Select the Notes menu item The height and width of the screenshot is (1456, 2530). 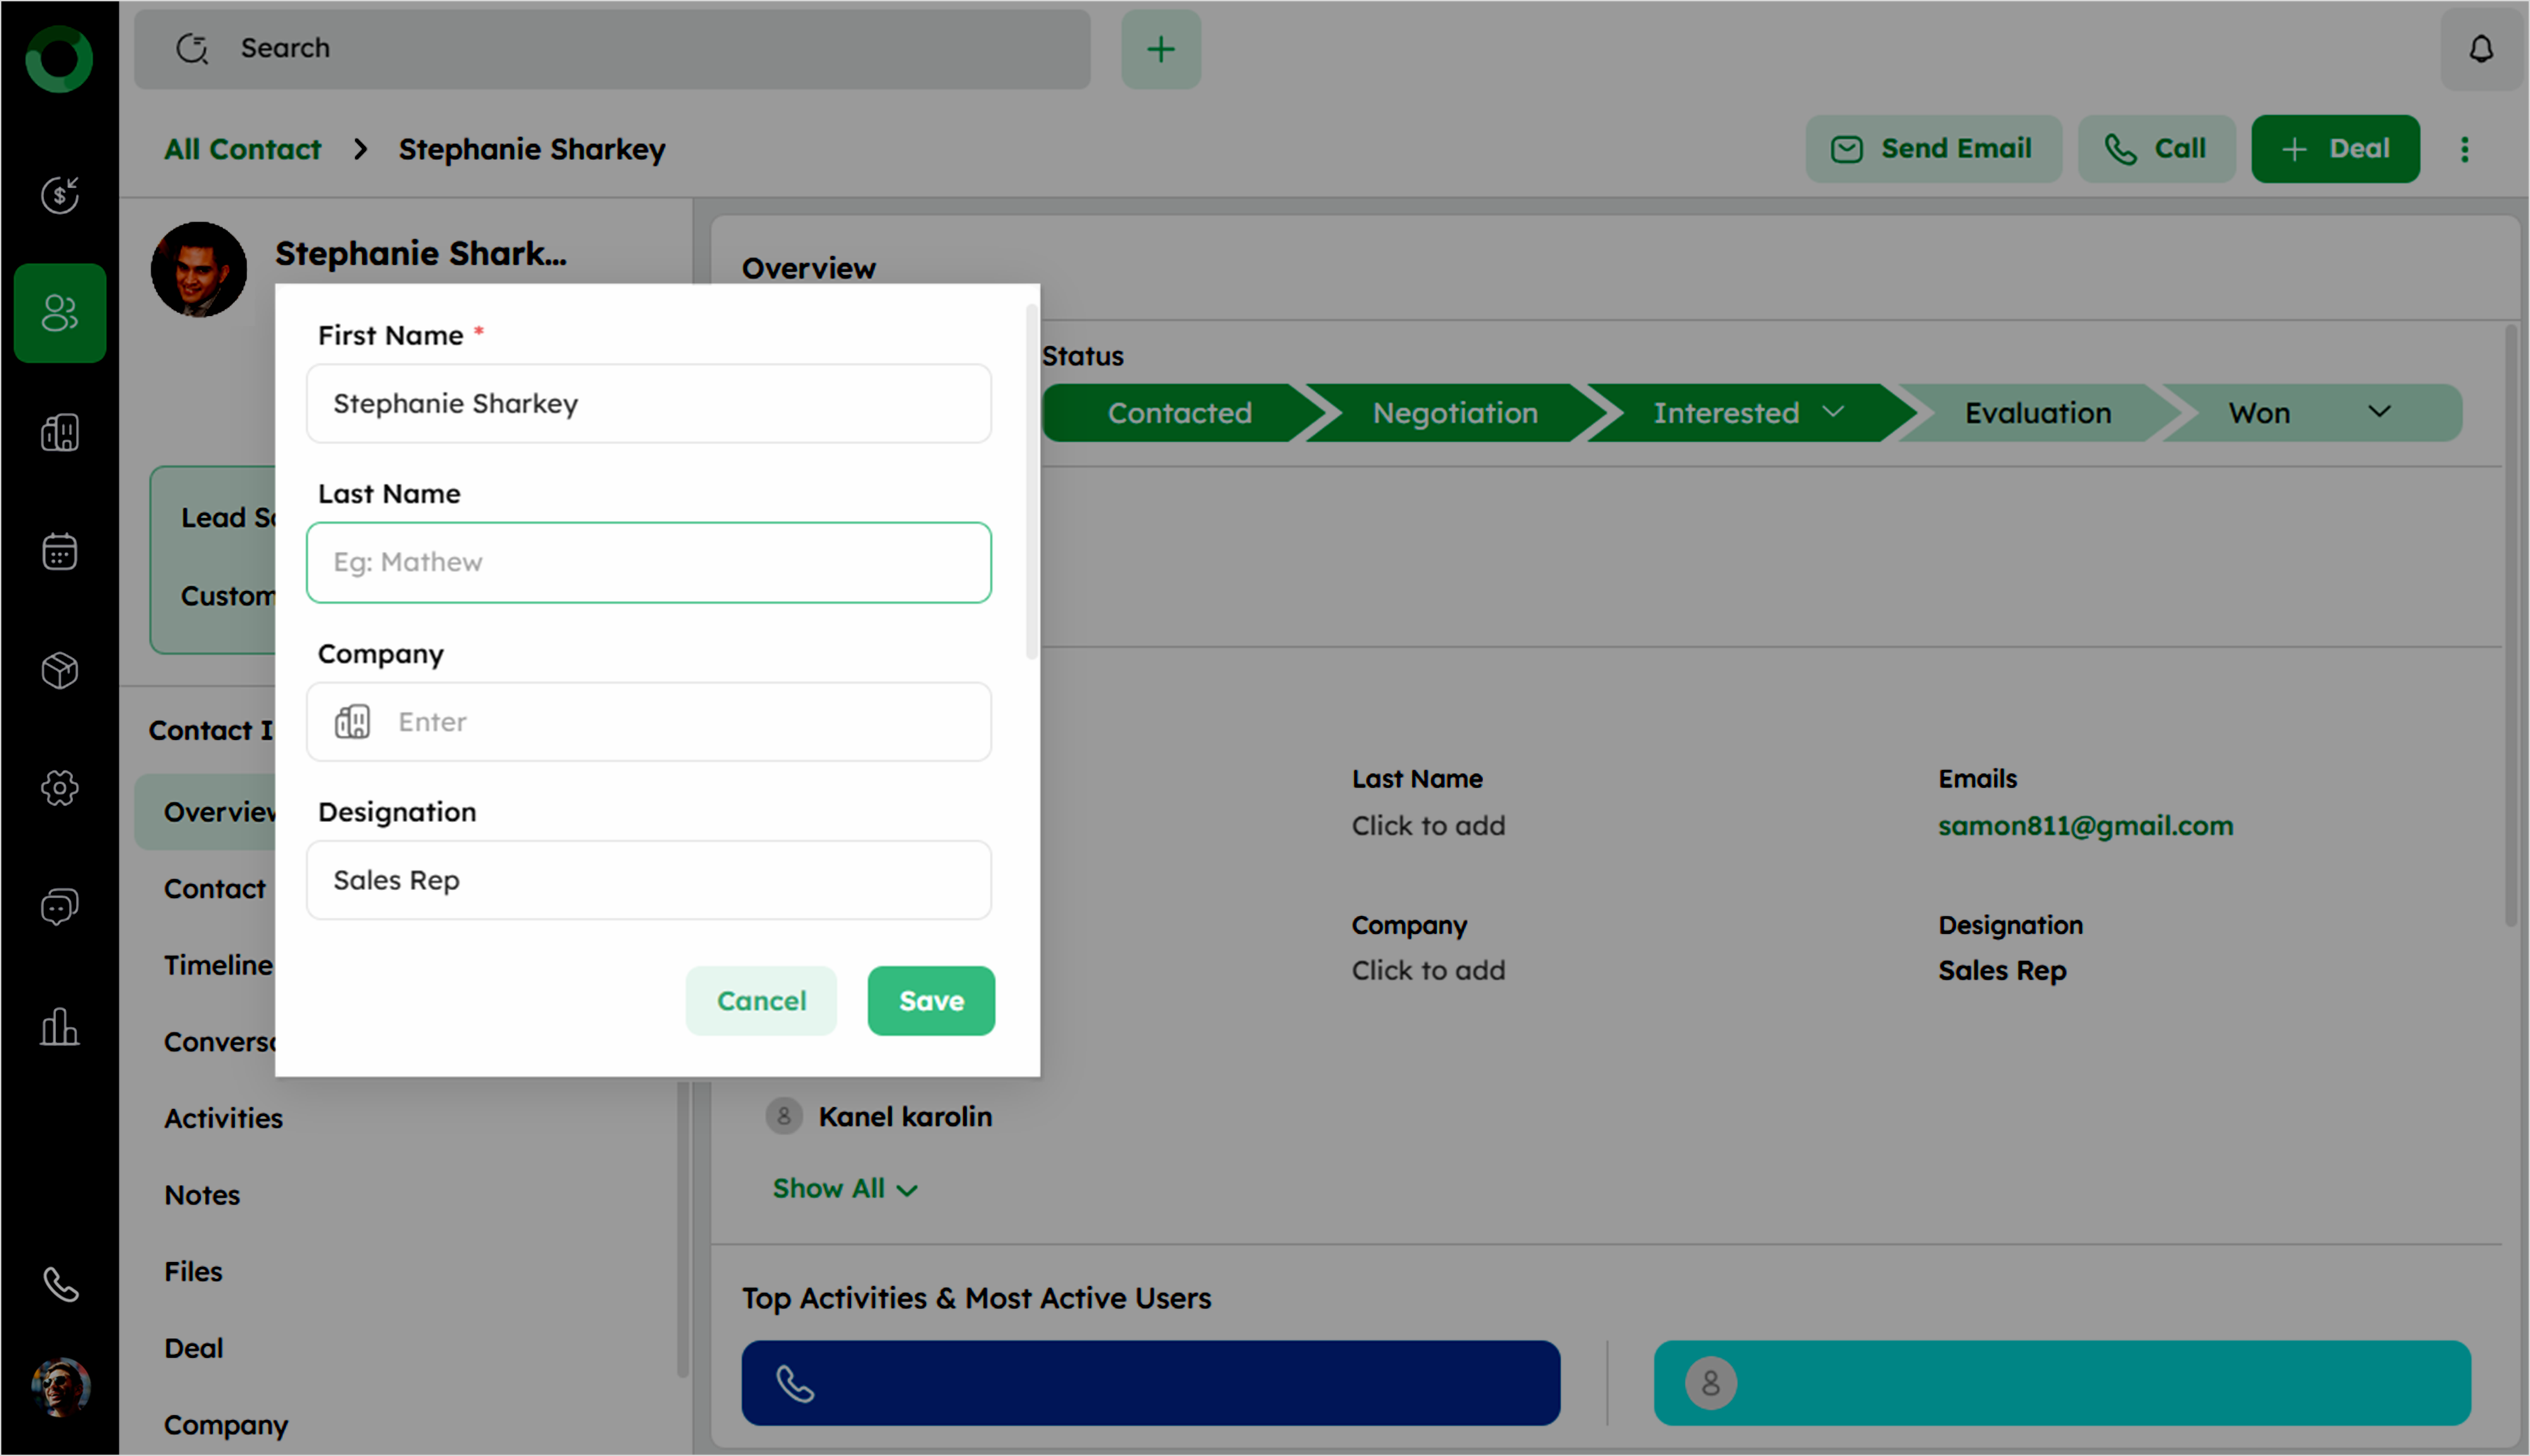coord(202,1195)
